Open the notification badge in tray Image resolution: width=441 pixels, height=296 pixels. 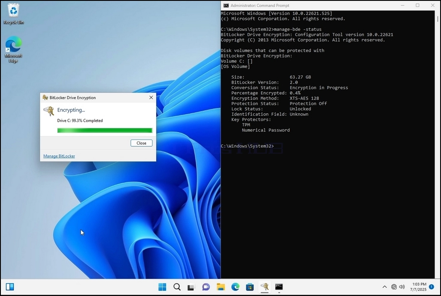click(432, 287)
